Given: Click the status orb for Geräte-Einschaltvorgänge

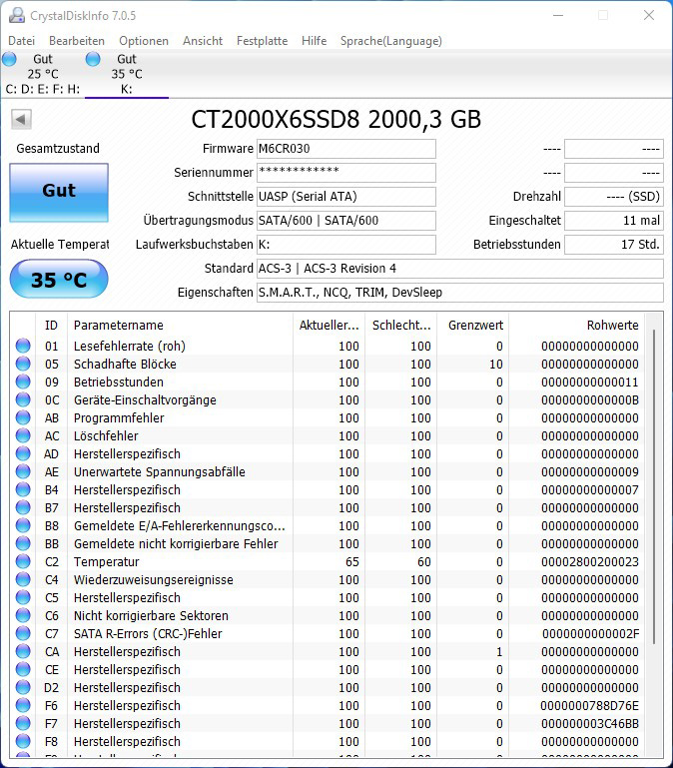Looking at the screenshot, I should click(23, 399).
